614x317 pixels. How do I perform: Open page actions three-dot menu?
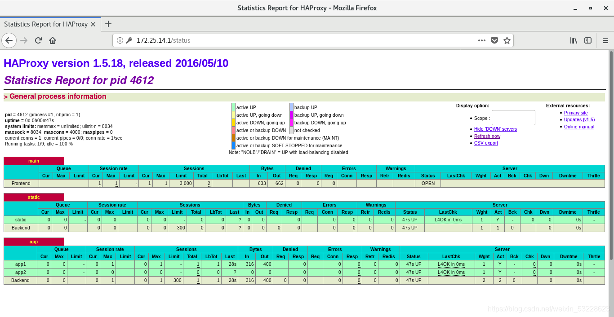[x=482, y=40]
